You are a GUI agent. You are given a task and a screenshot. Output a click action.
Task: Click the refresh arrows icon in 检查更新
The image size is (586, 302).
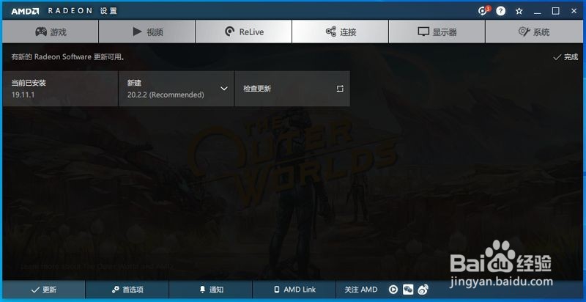tap(340, 89)
